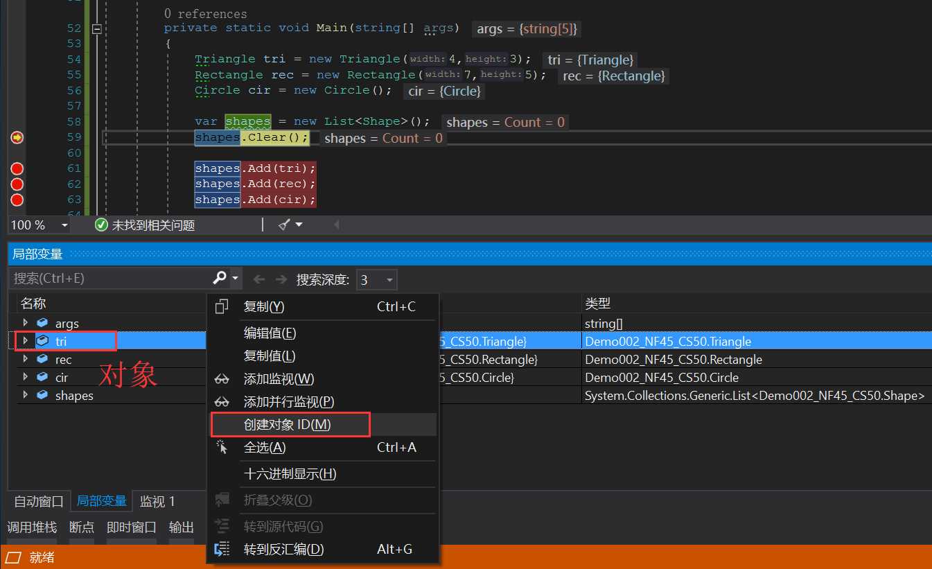Choose 全选(A) from the context menu

point(323,448)
